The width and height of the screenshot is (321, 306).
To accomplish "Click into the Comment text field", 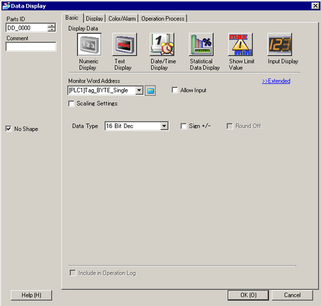I will (31, 47).
